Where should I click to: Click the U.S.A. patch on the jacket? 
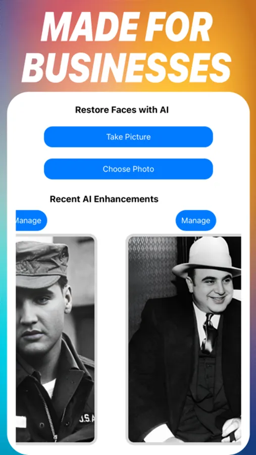point(86,418)
